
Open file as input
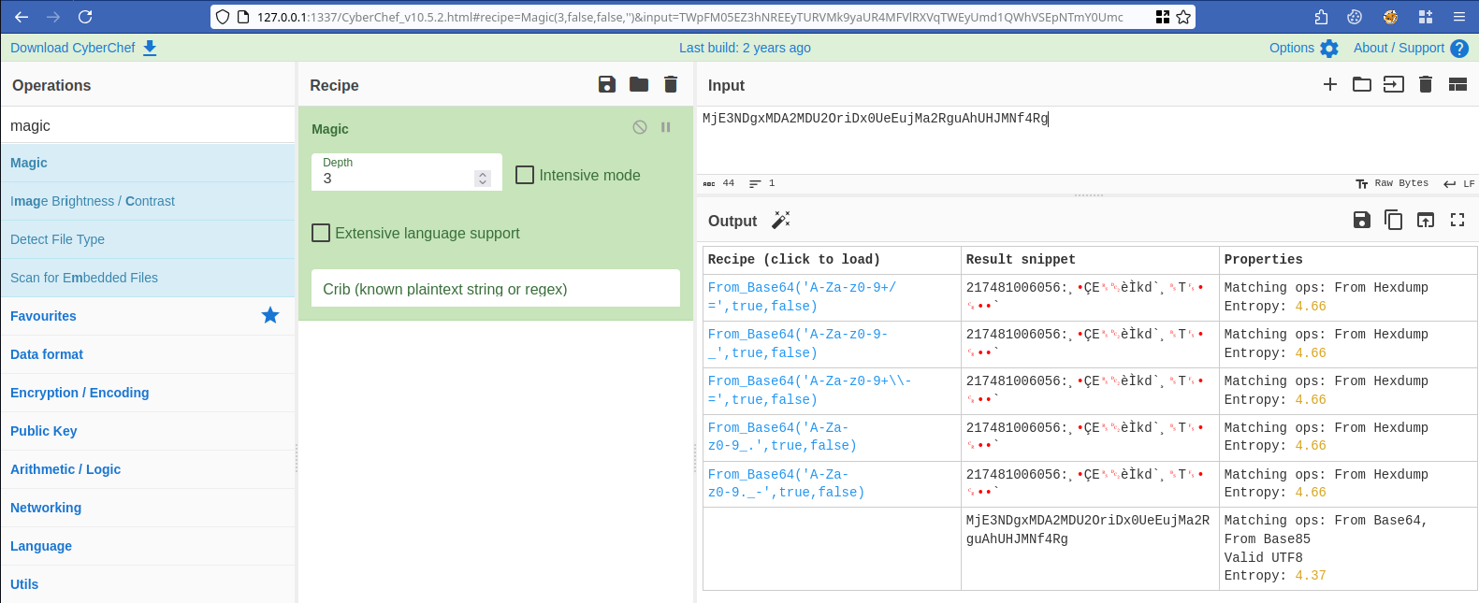pyautogui.click(x=1394, y=84)
